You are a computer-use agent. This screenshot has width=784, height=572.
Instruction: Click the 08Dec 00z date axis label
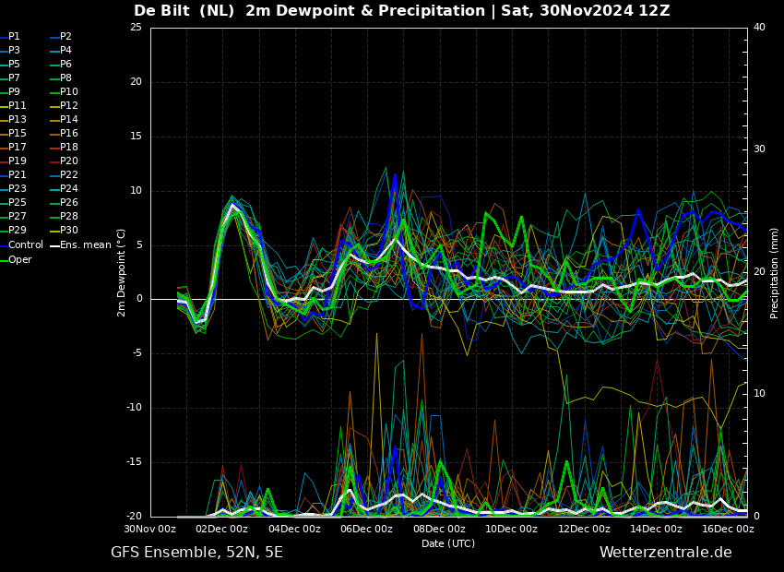pyautogui.click(x=439, y=529)
